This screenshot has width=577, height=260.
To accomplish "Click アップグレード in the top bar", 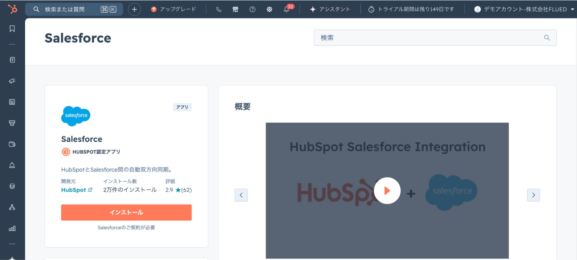I will click(x=178, y=9).
